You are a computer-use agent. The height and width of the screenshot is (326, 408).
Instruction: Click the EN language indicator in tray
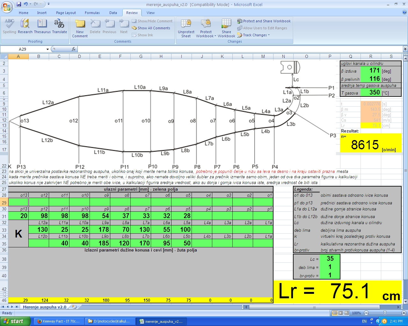[x=364, y=321]
